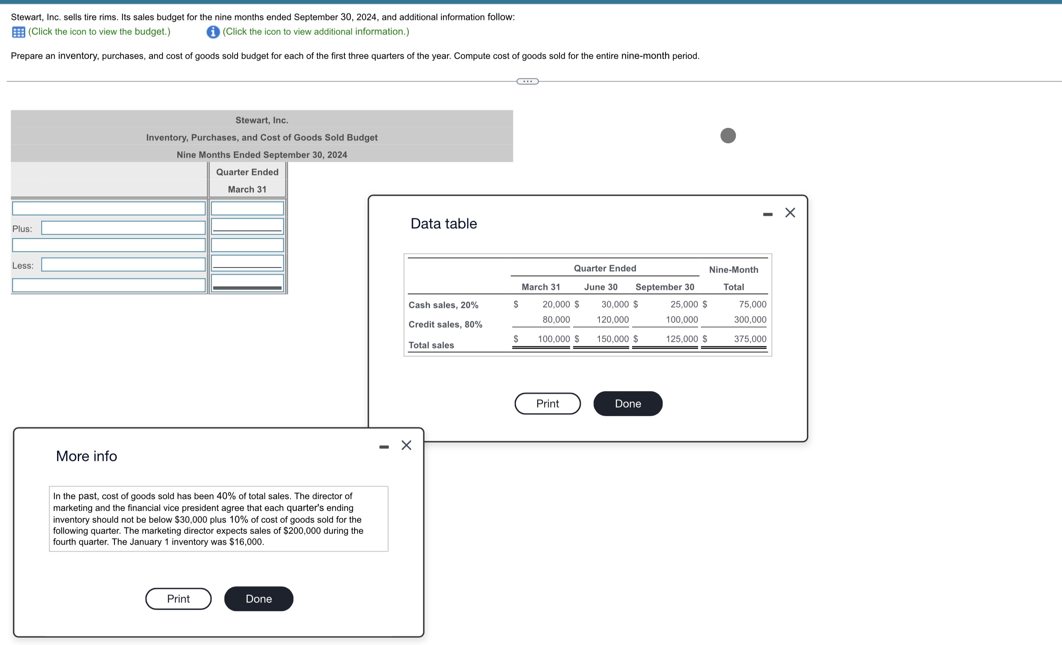The image size is (1062, 645).
Task: Click the blue additional information icon
Action: tap(213, 32)
